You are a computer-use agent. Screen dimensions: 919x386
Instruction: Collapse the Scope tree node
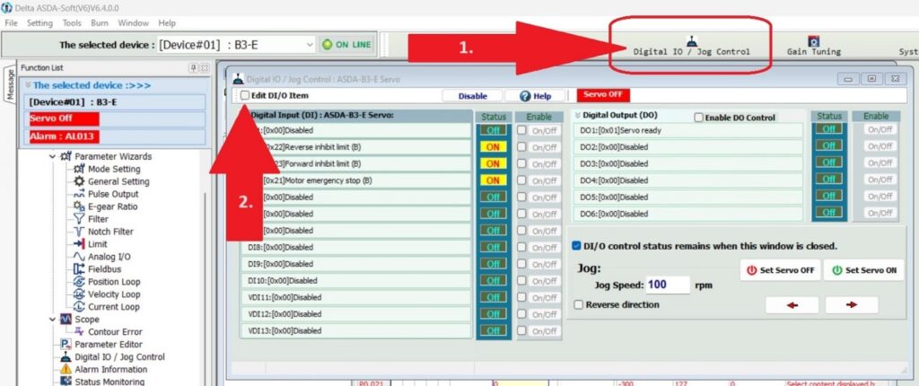click(52, 319)
